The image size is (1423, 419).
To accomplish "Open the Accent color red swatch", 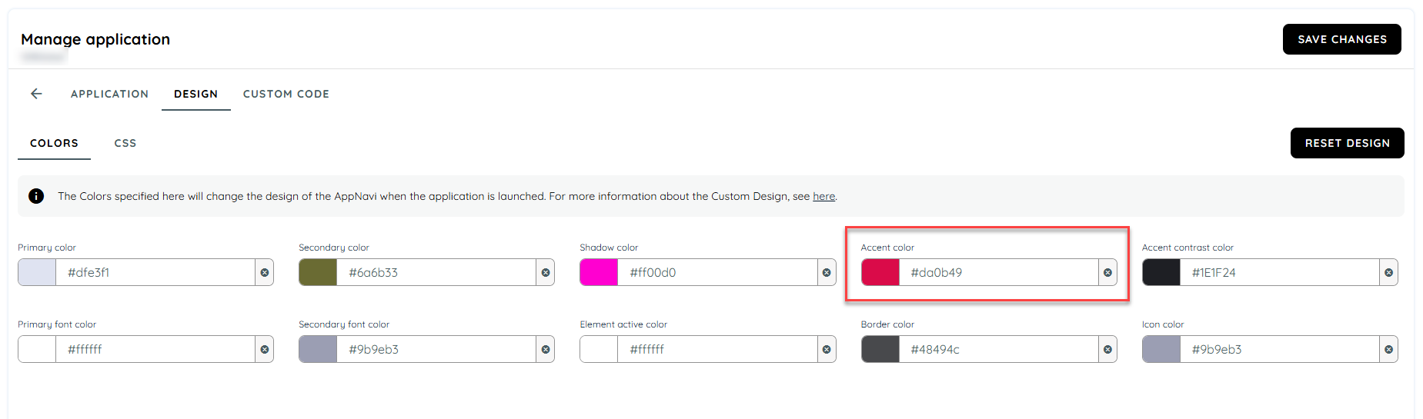I will (x=880, y=272).
